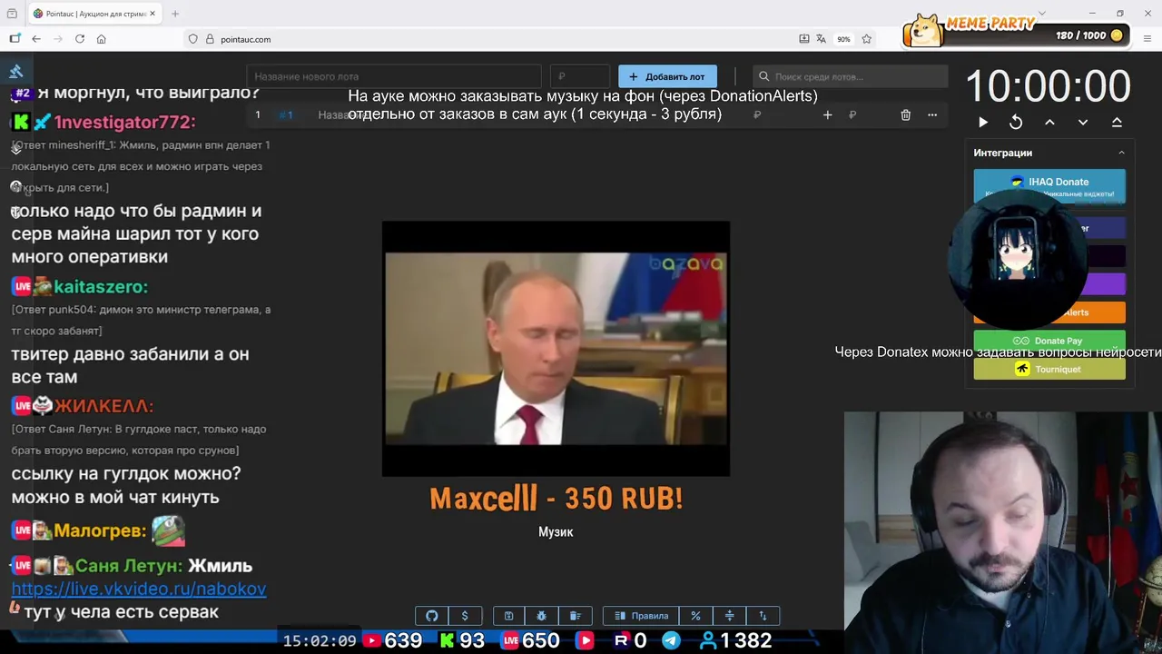The height and width of the screenshot is (654, 1162).
Task: Connect the Donate Pay integration
Action: click(1049, 341)
